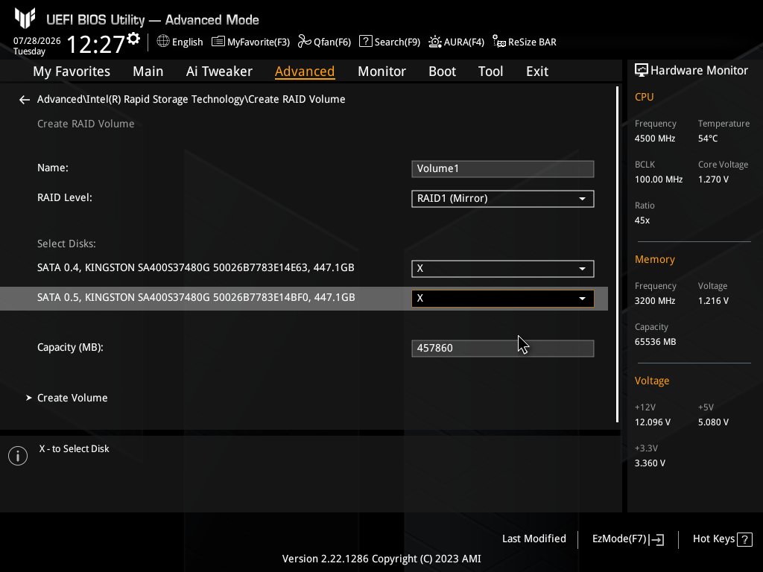Click the Memory section heading
763x572 pixels.
[654, 259]
